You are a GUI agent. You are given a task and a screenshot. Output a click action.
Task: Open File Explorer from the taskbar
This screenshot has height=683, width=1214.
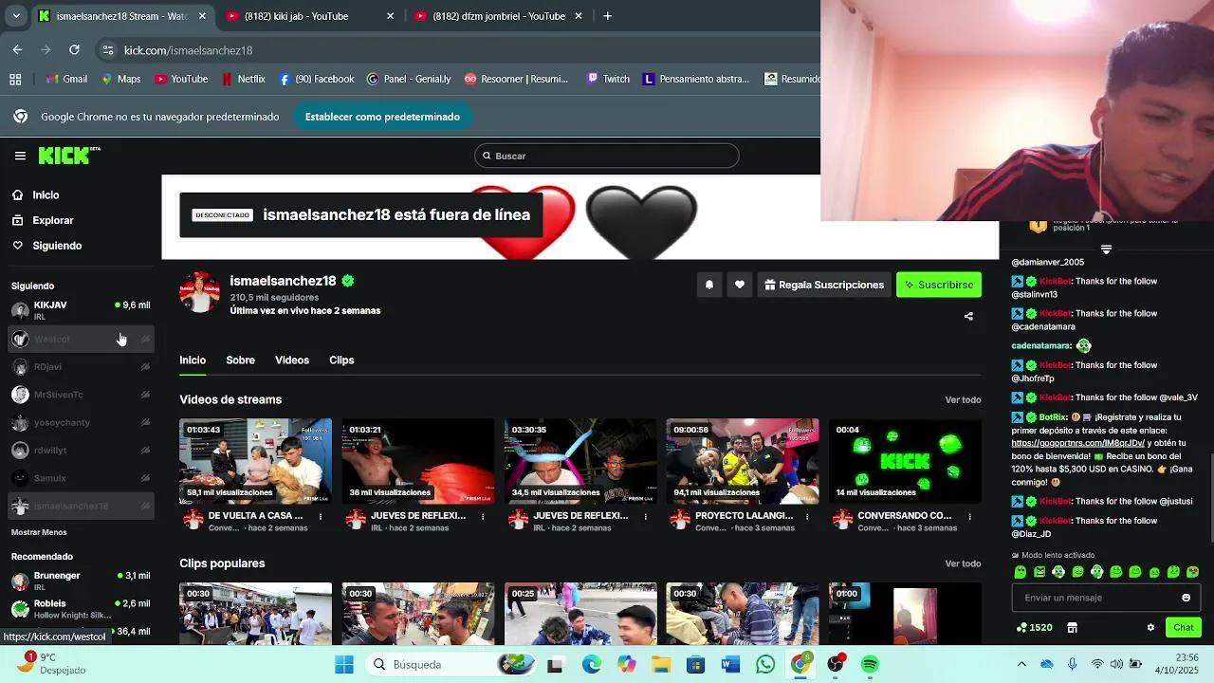pyautogui.click(x=660, y=664)
